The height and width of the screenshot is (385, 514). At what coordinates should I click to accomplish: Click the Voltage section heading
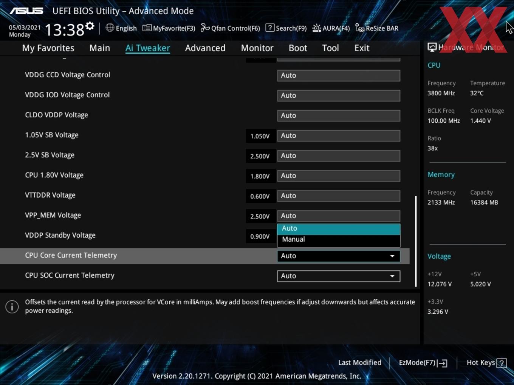point(439,256)
